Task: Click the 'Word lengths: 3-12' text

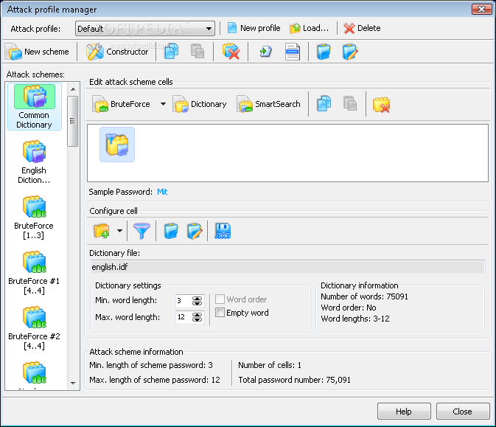Action: coord(355,319)
